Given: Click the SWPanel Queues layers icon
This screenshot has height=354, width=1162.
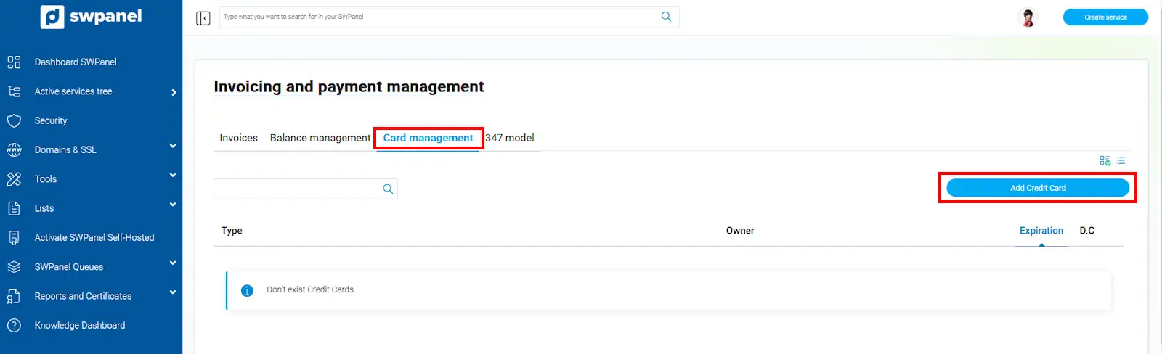Looking at the screenshot, I should [14, 267].
